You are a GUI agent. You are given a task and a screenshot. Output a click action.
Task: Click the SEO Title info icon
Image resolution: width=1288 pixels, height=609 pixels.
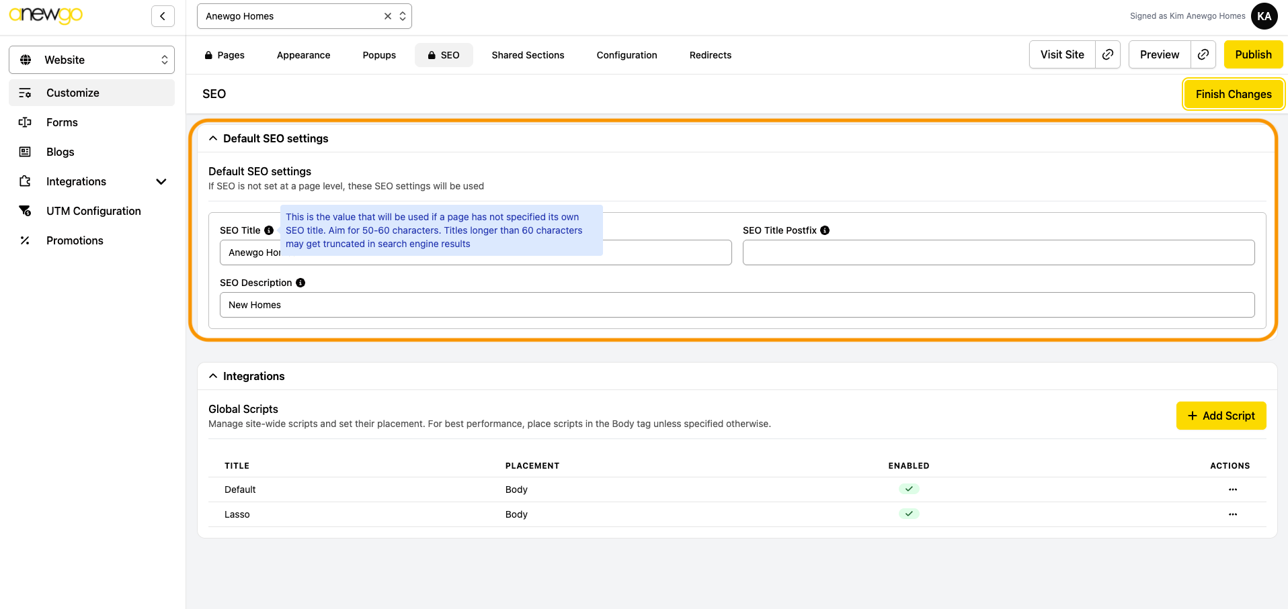tap(269, 230)
